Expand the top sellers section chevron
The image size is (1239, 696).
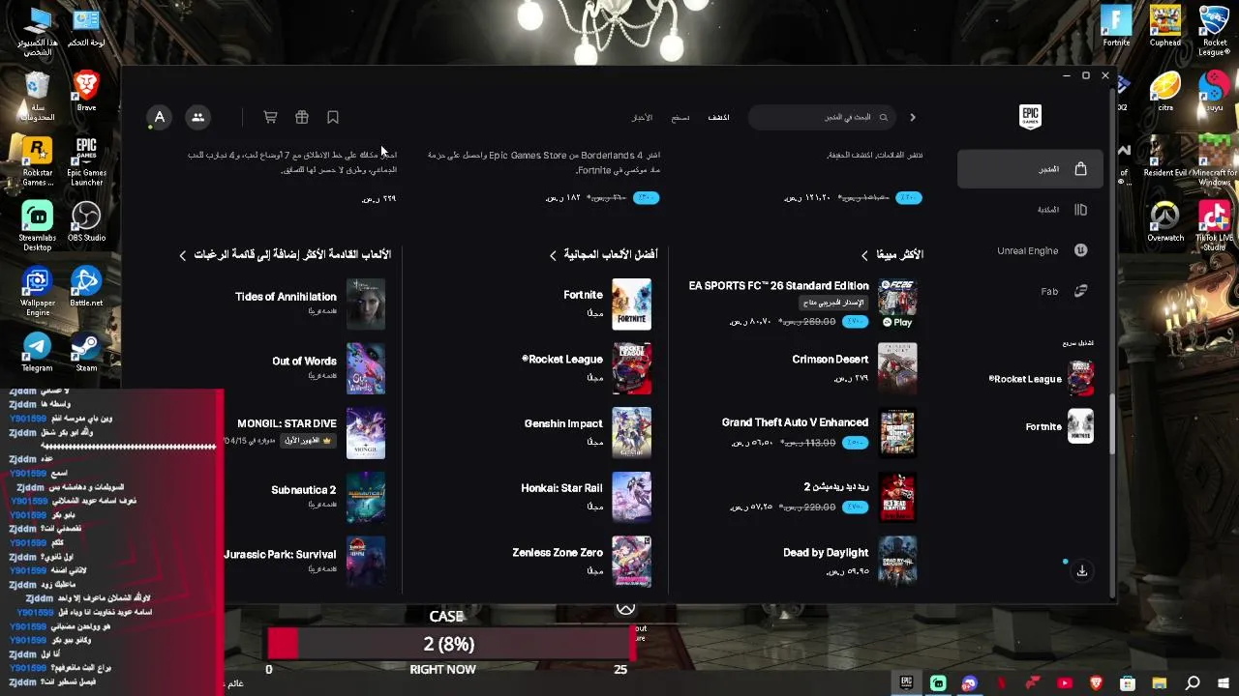(864, 255)
